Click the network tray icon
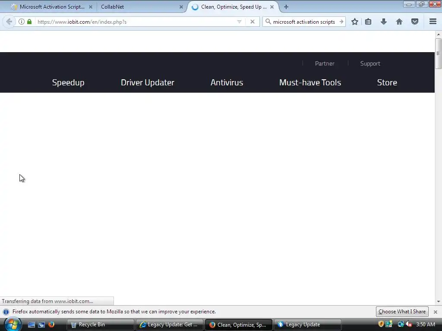Image resolution: width=442 pixels, height=331 pixels. 401,324
